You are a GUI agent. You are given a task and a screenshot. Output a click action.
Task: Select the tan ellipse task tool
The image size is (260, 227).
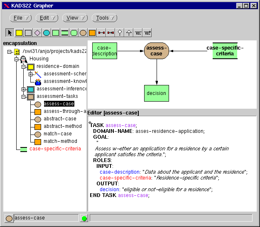(83, 32)
